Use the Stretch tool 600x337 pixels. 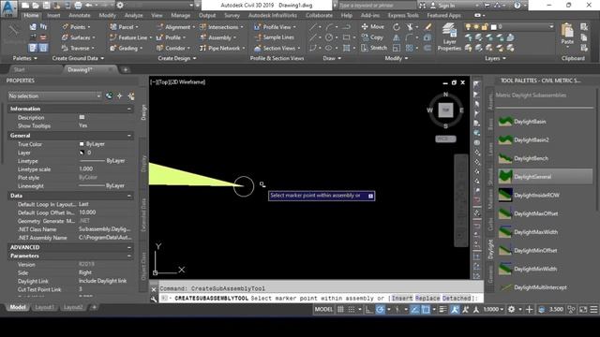[374, 48]
